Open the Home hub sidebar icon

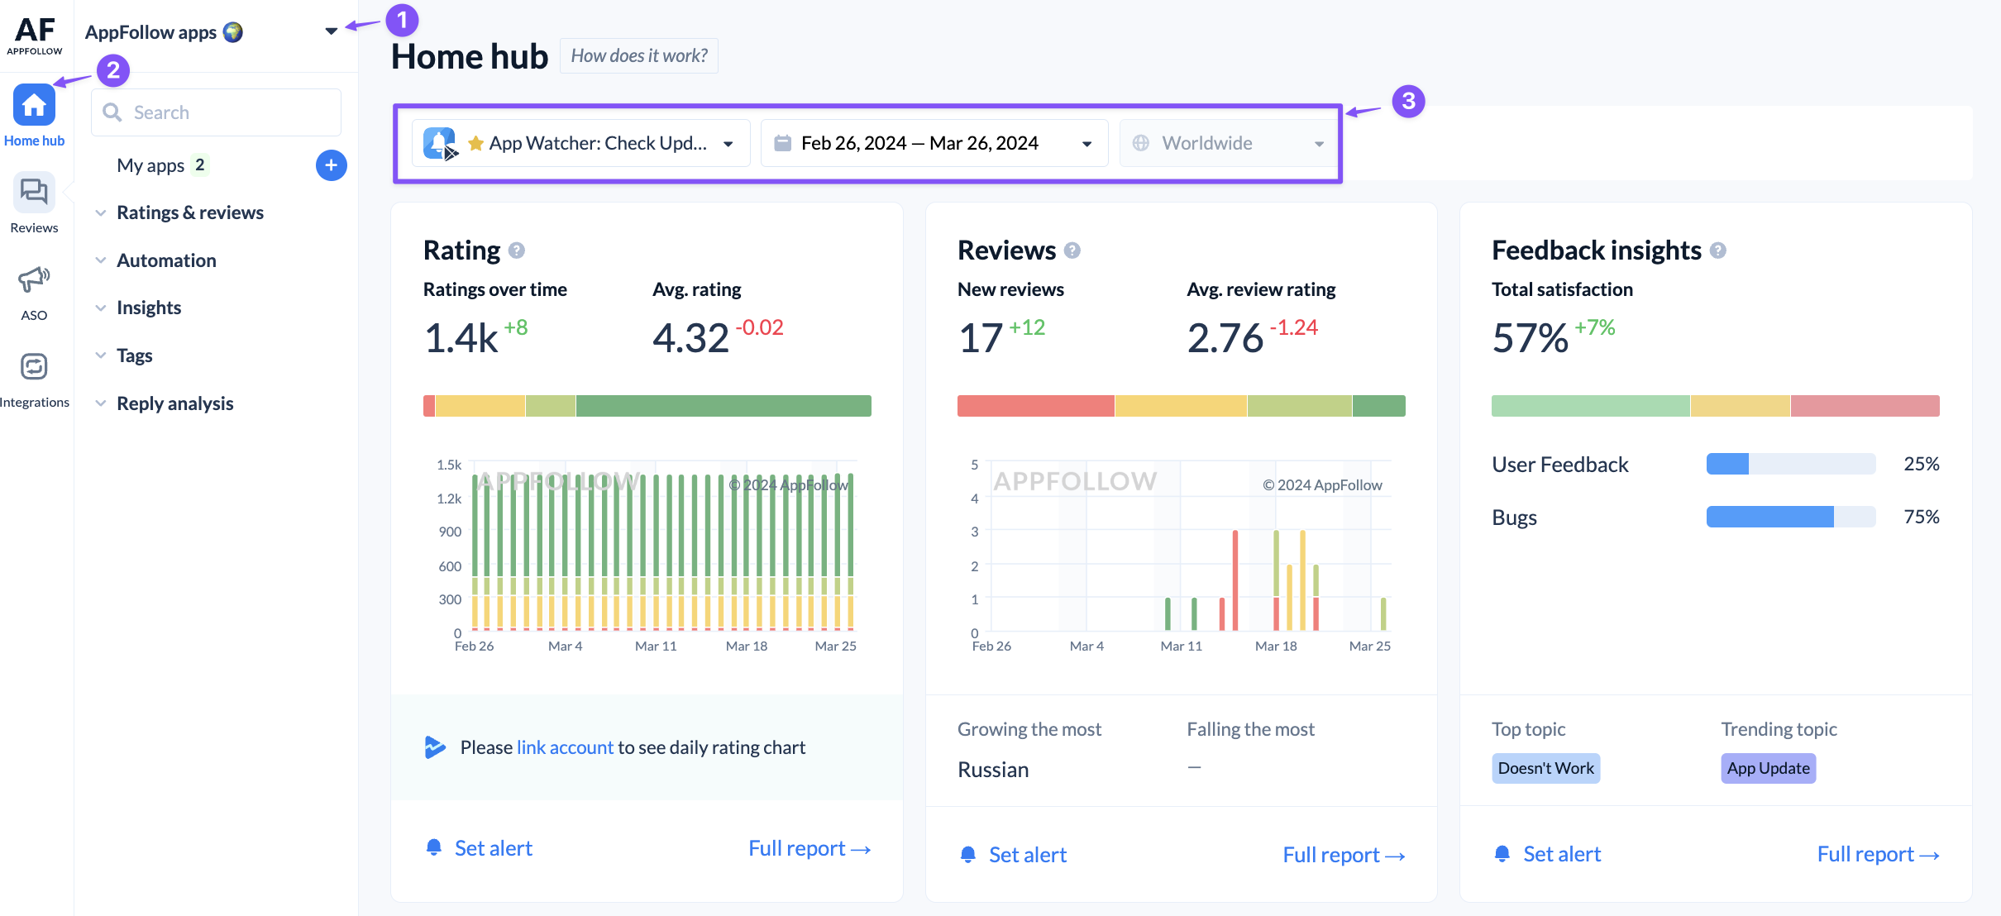[x=34, y=105]
